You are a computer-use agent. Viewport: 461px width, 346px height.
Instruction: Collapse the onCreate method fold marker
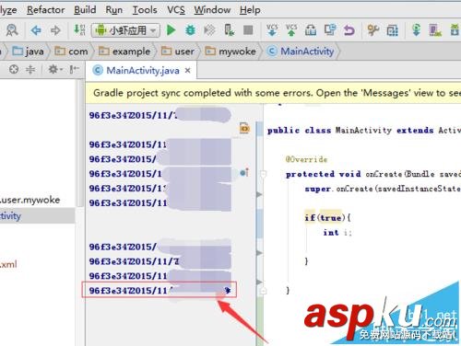[x=264, y=174]
